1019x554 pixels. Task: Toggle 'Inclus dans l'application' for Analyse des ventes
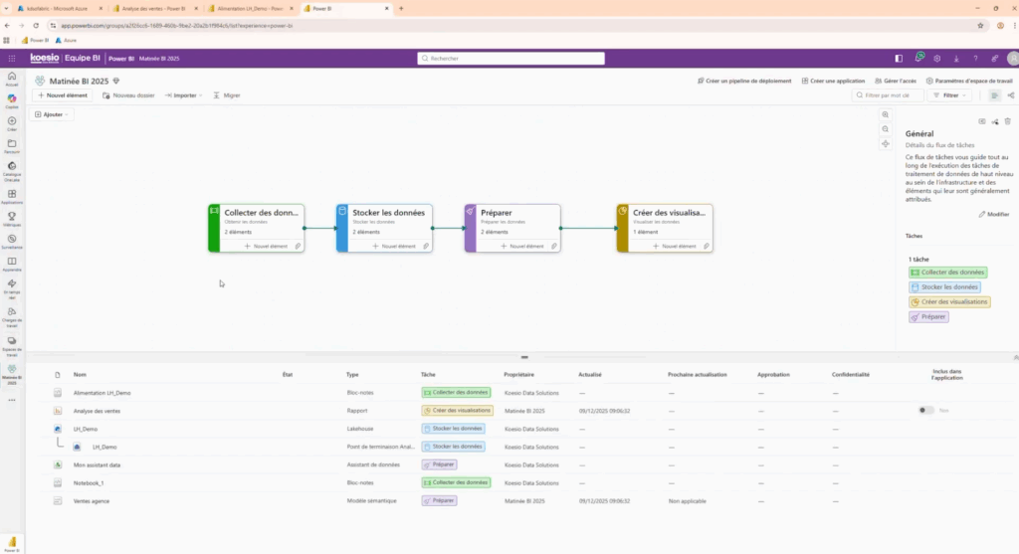pyautogui.click(x=925, y=410)
